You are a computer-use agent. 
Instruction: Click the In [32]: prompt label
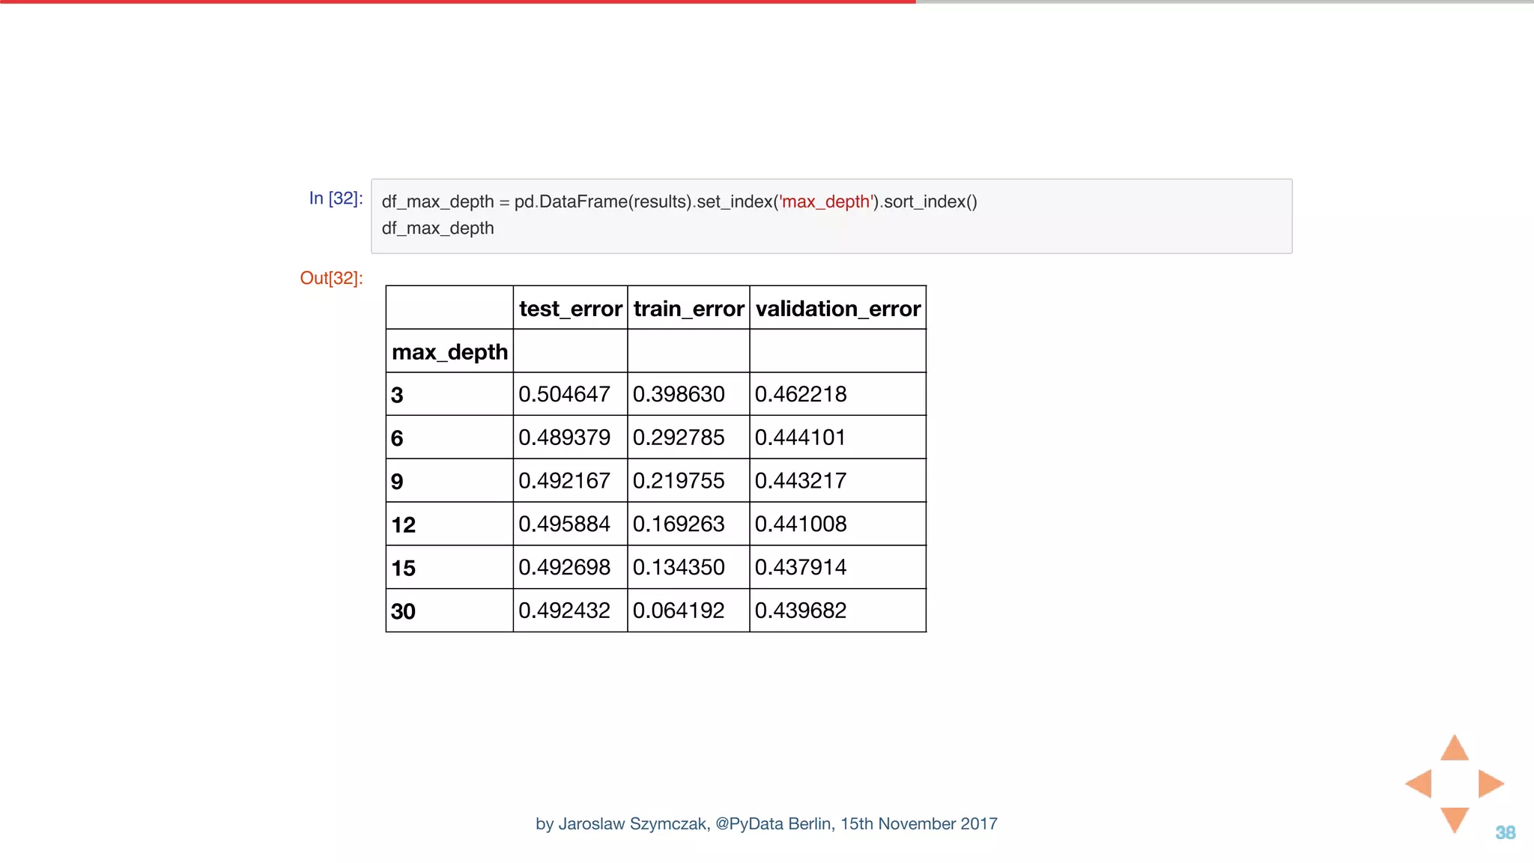coord(336,199)
